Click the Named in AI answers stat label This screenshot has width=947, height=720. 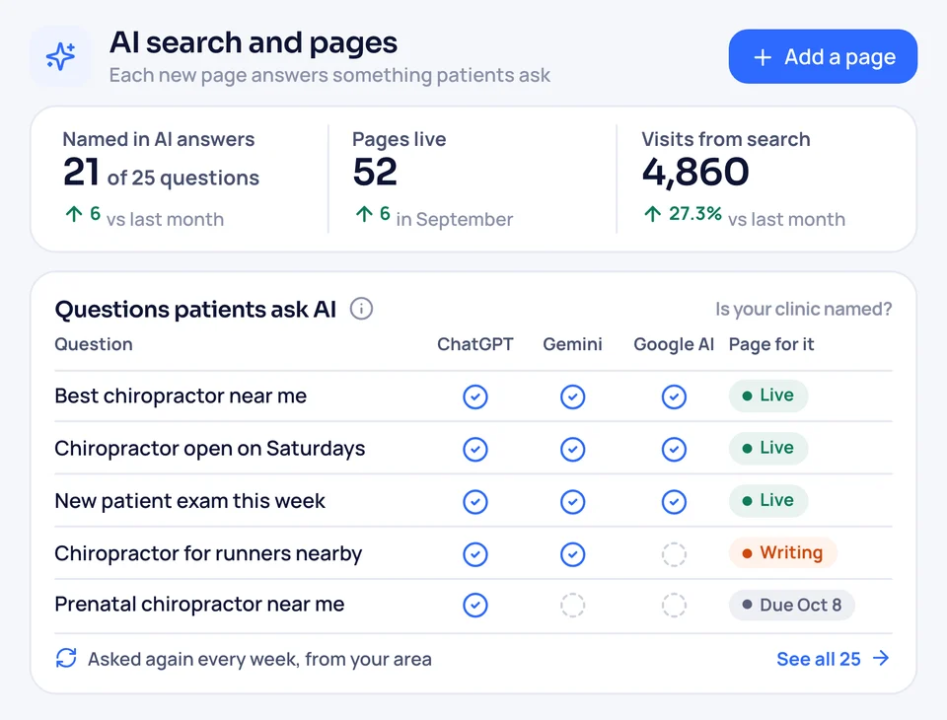[159, 139]
